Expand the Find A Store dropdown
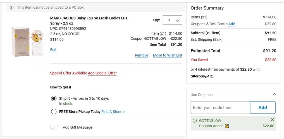Screen dimensions: 284x139 point(113,112)
